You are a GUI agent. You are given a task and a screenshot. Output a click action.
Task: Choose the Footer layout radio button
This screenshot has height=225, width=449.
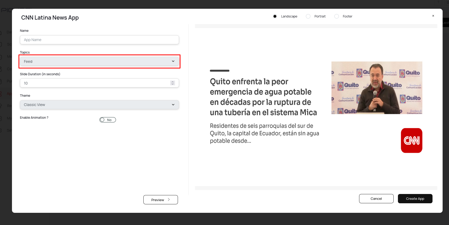pos(337,16)
